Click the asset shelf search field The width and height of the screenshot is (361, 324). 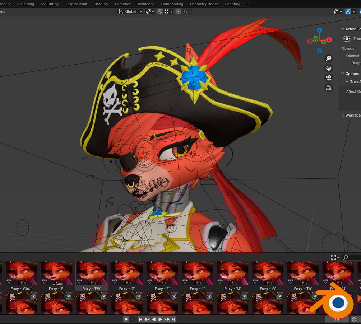pos(351,257)
